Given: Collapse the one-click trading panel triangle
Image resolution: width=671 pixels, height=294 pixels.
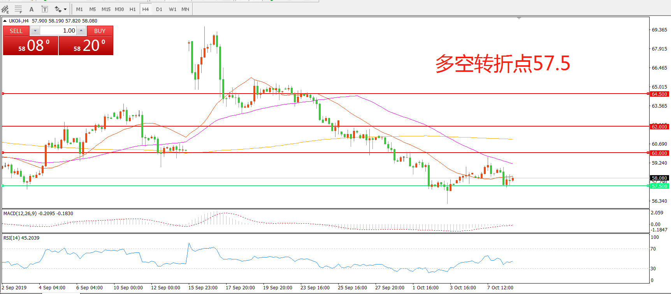Looking at the screenshot, I should (x=5, y=21).
